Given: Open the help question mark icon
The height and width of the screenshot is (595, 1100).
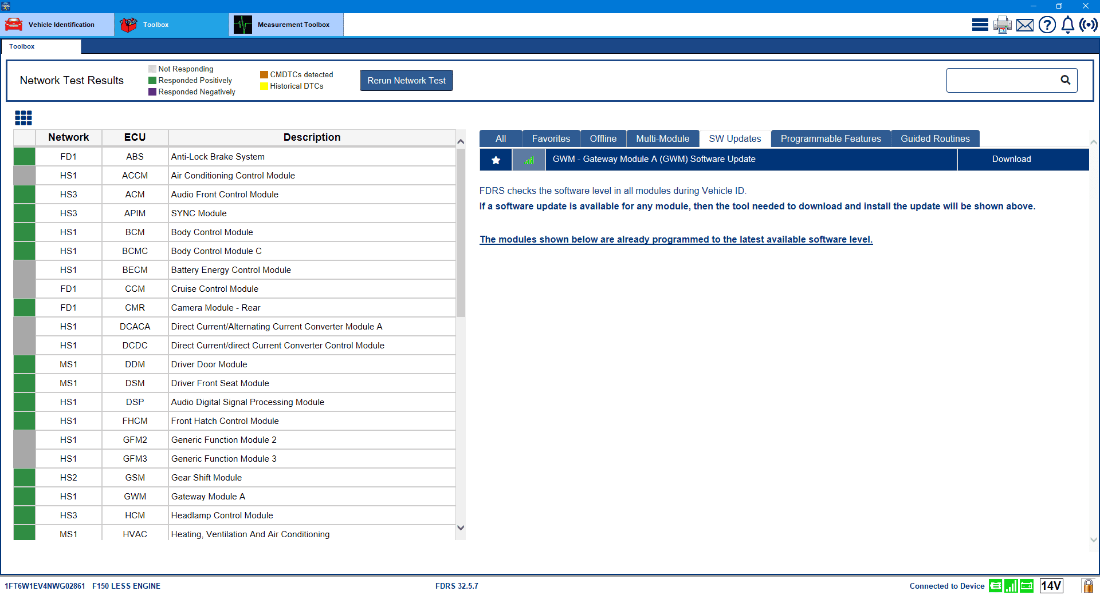Looking at the screenshot, I should pyautogui.click(x=1047, y=25).
